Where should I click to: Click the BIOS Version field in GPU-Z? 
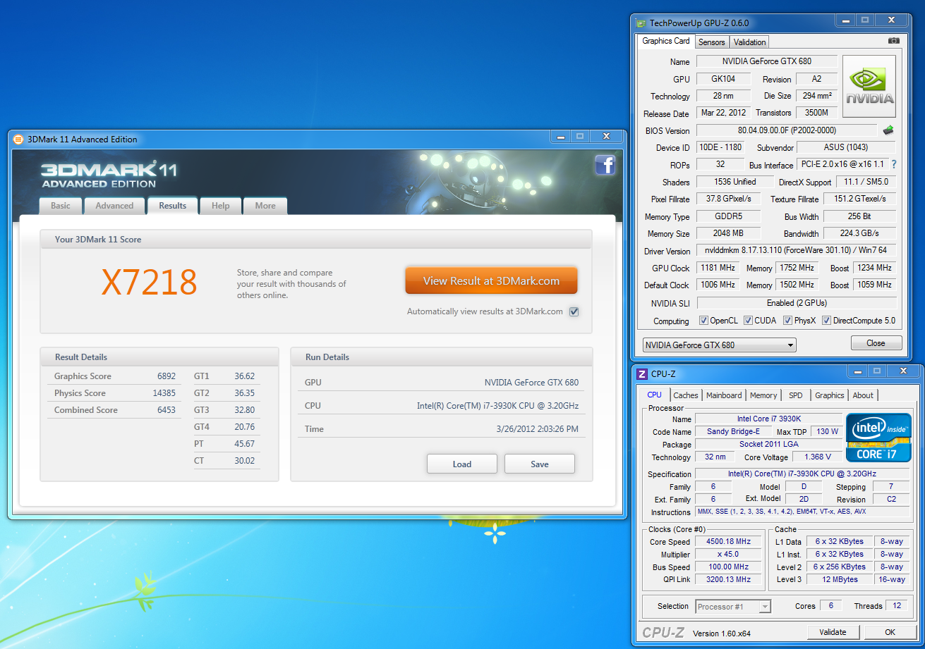tap(786, 130)
